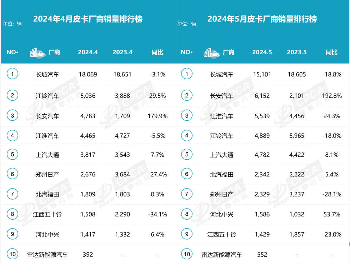Click the 同比 header in May table
The image size is (350, 265).
coord(331,52)
